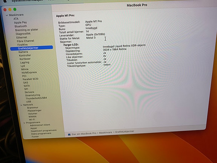Select Apple Pay in the sidebar
Viewport: 217px width, 163px height.
pos(20,22)
